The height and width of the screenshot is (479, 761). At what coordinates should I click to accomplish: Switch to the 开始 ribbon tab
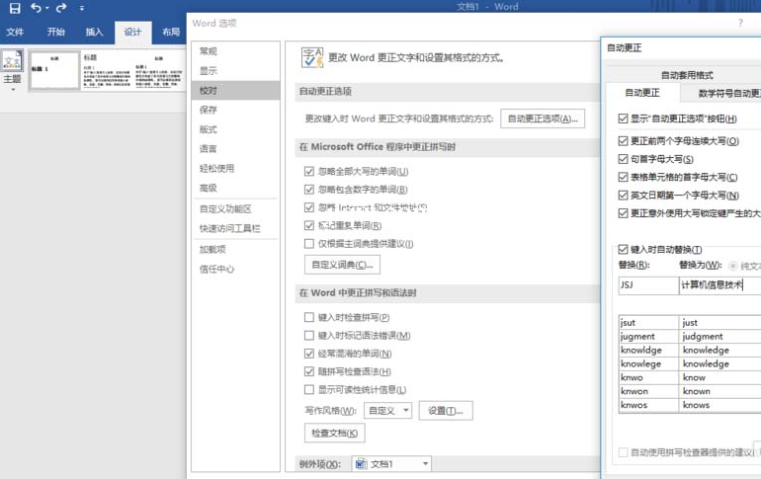(x=55, y=32)
